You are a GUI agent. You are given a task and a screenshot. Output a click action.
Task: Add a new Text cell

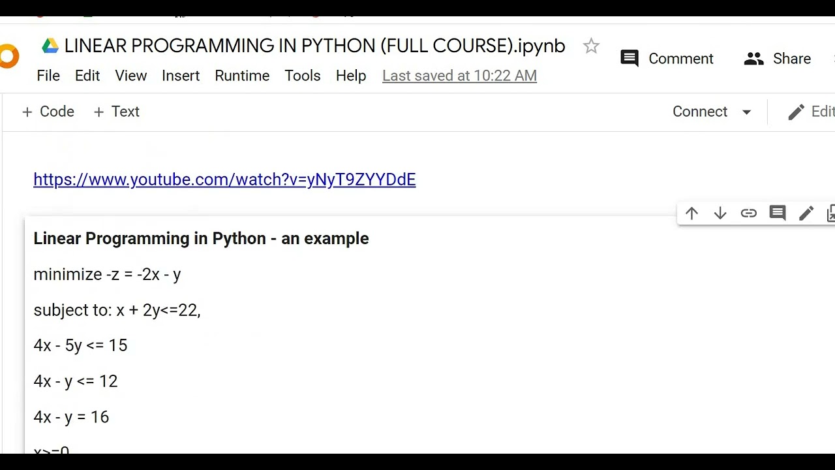tap(117, 112)
